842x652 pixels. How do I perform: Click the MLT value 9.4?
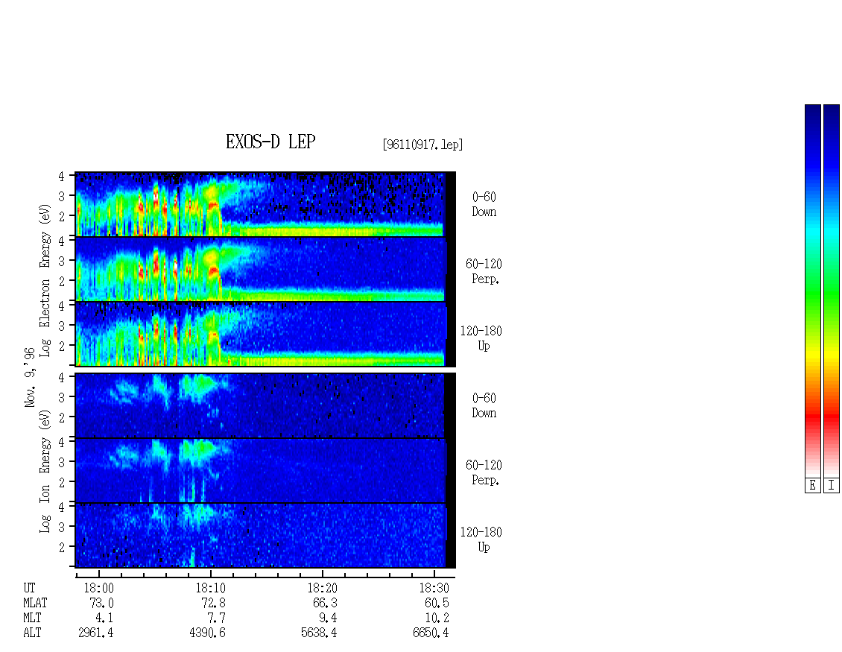point(328,618)
